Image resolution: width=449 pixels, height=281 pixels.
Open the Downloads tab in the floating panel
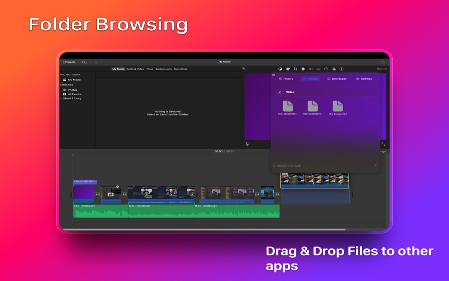pos(338,79)
